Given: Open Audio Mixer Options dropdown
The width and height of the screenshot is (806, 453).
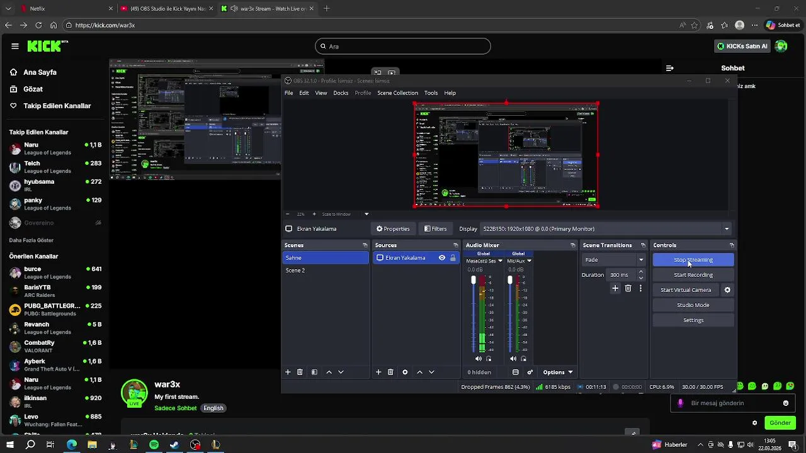Looking at the screenshot, I should click(558, 372).
